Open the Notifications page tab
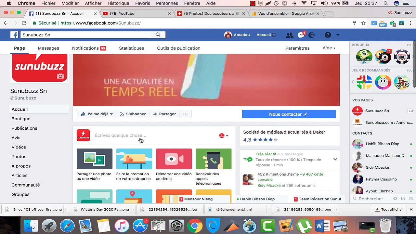Viewport: 416px width, 234px height. 89,48
